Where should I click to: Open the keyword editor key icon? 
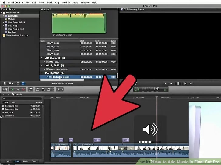pyautogui.click(x=30, y=89)
